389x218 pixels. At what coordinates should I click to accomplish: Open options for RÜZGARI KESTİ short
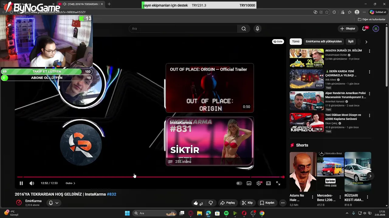[x=367, y=197]
